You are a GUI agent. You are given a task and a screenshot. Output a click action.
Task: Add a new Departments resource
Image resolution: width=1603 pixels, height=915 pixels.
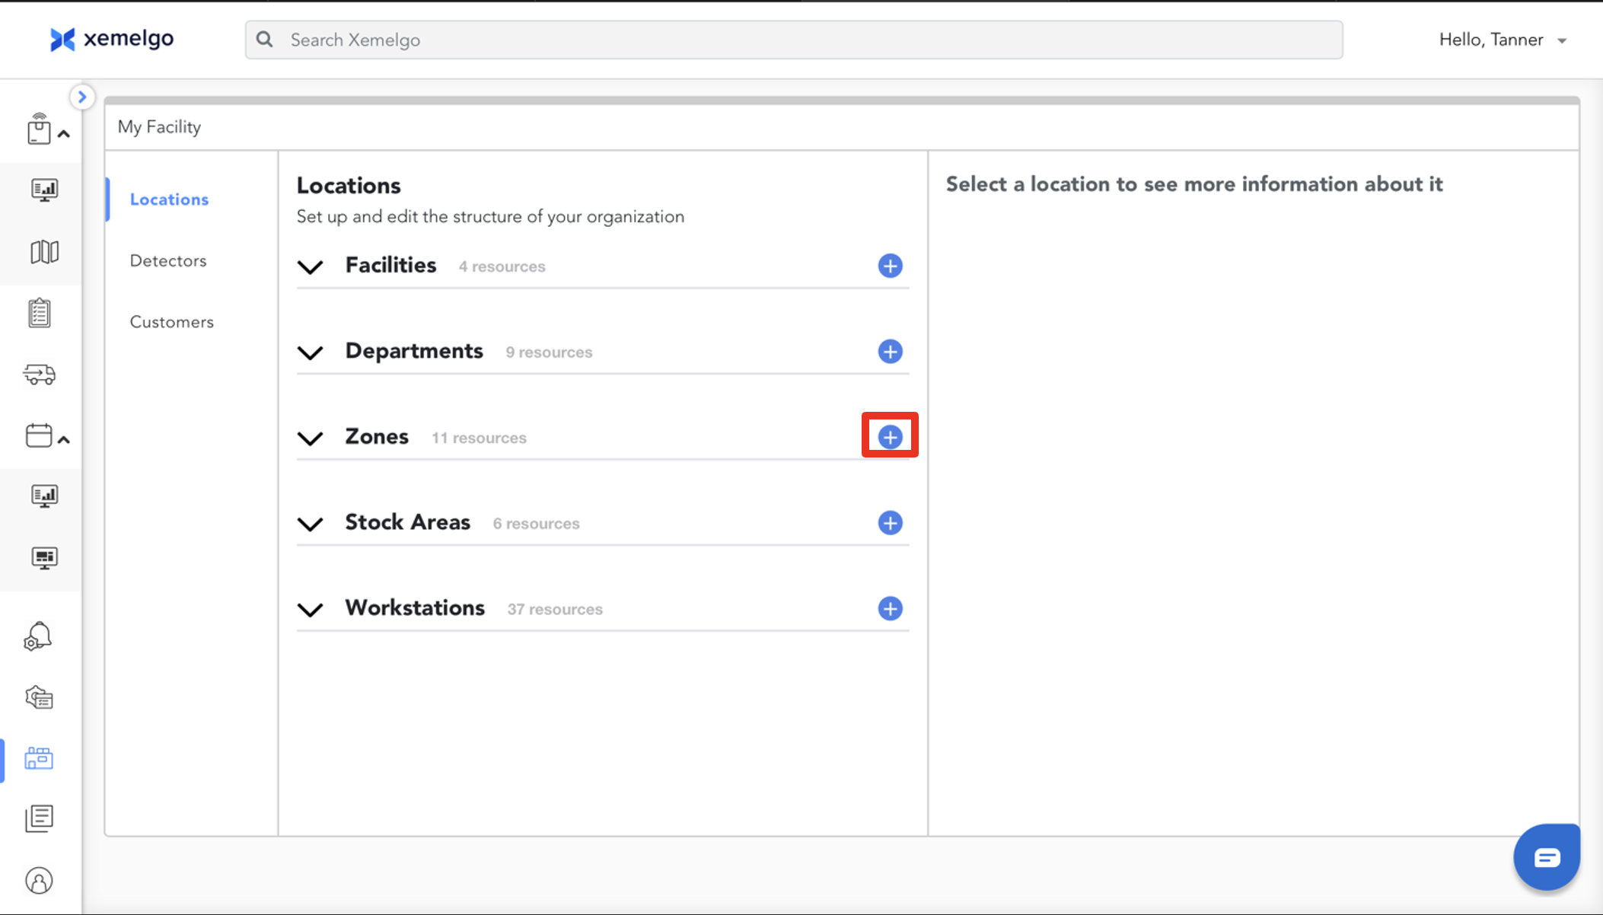(890, 352)
